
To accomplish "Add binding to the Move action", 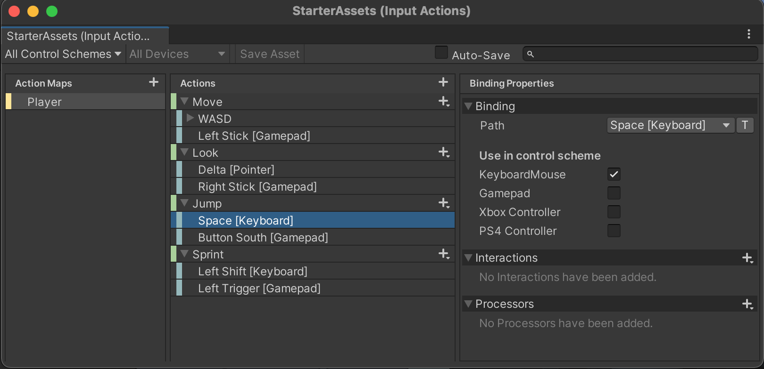I will 443,102.
